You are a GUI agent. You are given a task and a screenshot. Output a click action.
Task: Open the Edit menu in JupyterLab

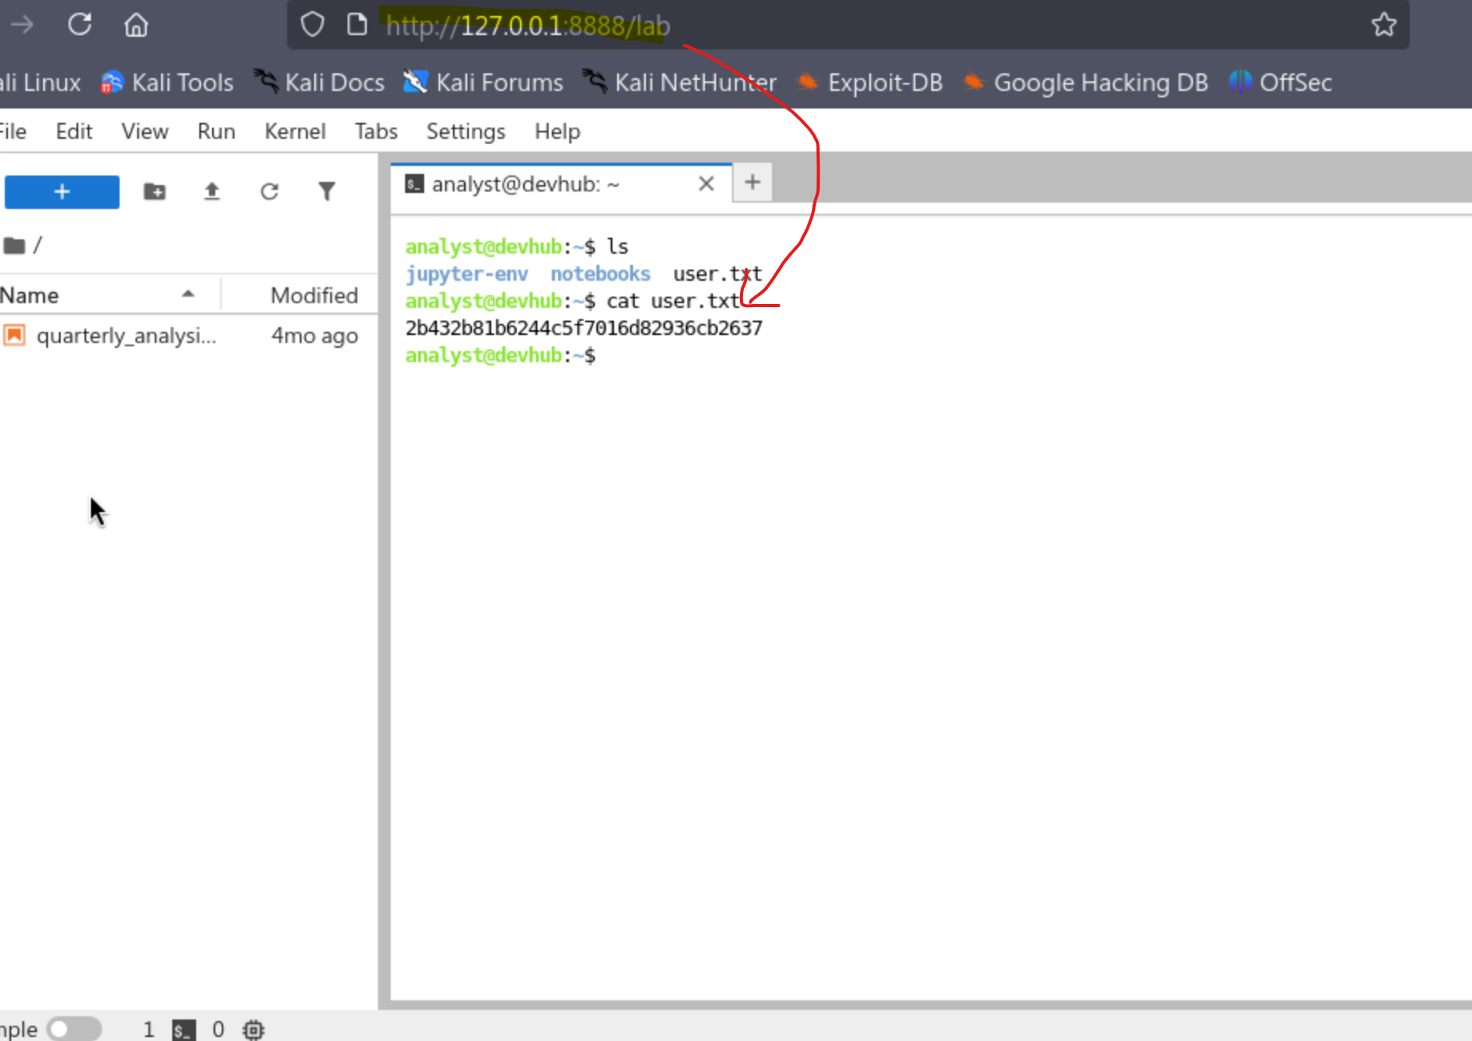(x=74, y=131)
